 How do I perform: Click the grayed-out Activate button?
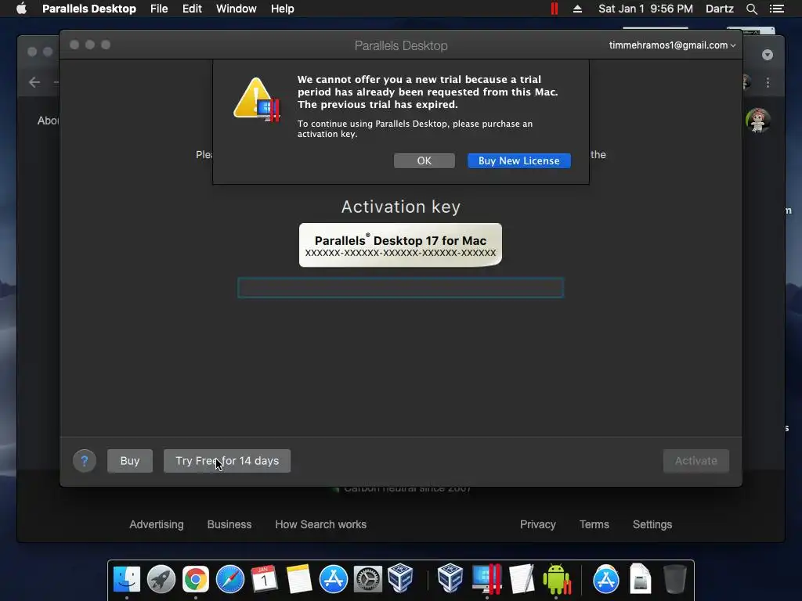click(695, 460)
